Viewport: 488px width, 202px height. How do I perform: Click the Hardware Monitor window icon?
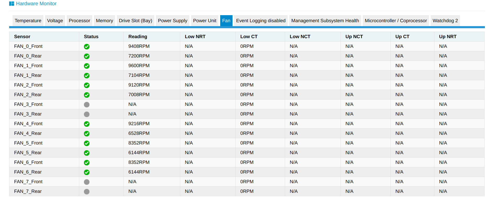click(12, 4)
